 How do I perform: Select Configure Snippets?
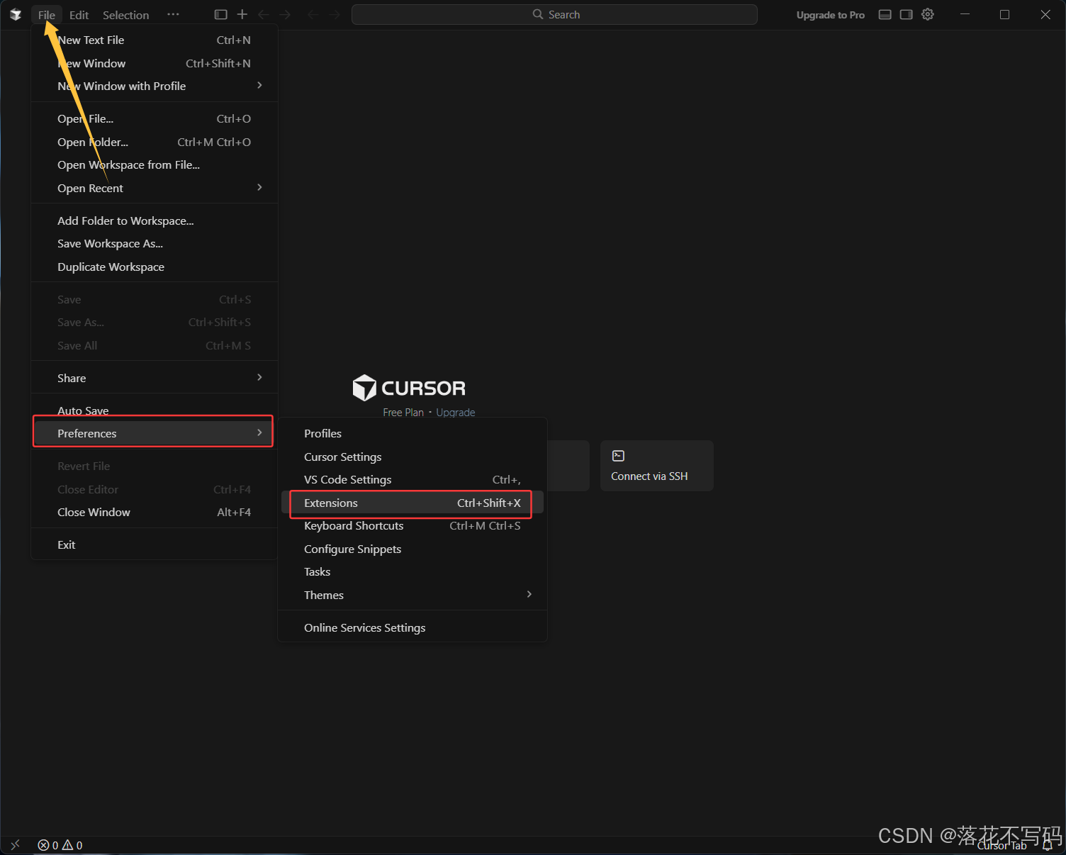pyautogui.click(x=413, y=549)
